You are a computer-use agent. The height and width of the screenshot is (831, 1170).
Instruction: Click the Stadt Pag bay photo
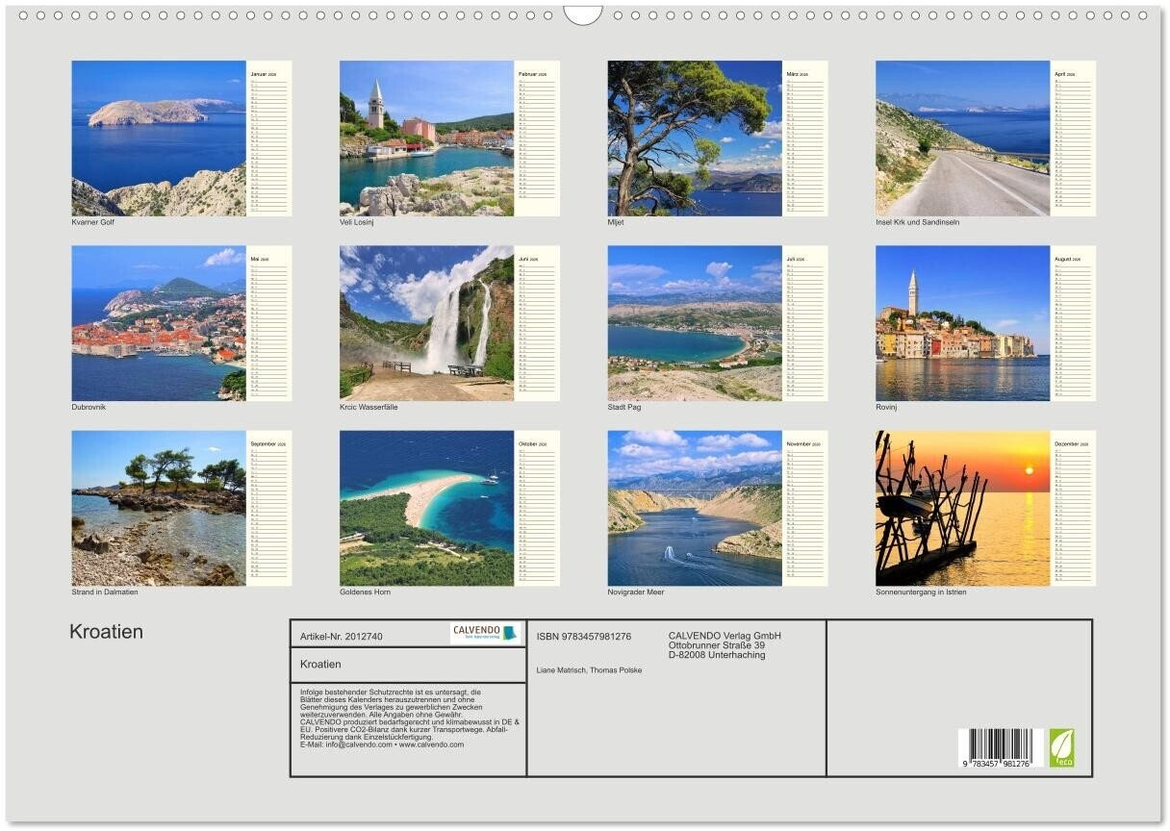(x=694, y=323)
